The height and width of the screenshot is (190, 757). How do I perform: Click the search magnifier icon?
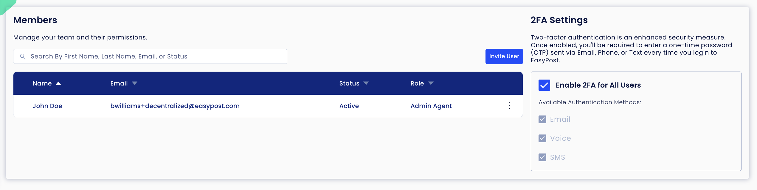tap(23, 56)
